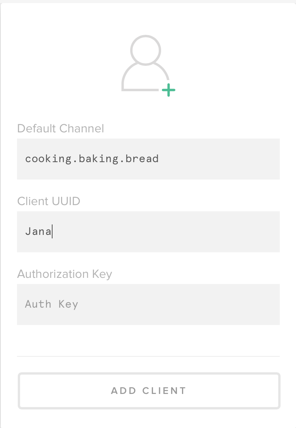This screenshot has width=296, height=428.
Task: Click the word "CLIENT" on the button
Action: 164,391
